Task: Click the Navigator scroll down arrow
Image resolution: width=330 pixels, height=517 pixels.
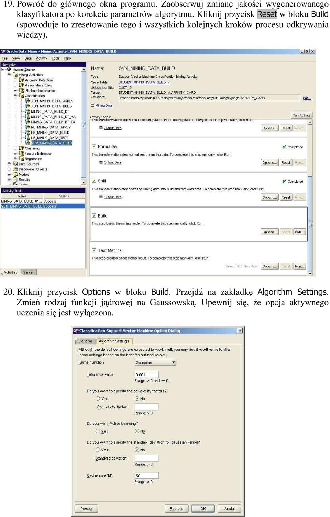Action: (x=84, y=182)
